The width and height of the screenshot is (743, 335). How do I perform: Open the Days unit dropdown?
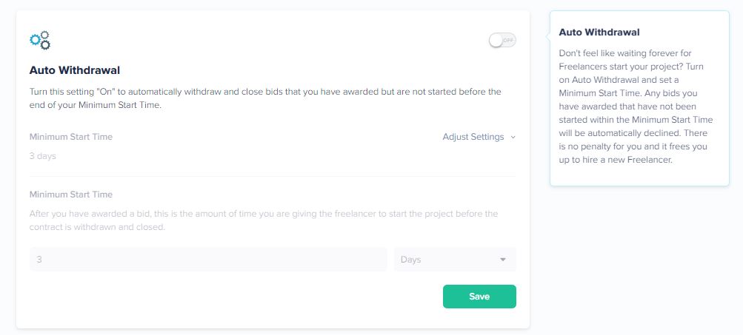(x=455, y=260)
